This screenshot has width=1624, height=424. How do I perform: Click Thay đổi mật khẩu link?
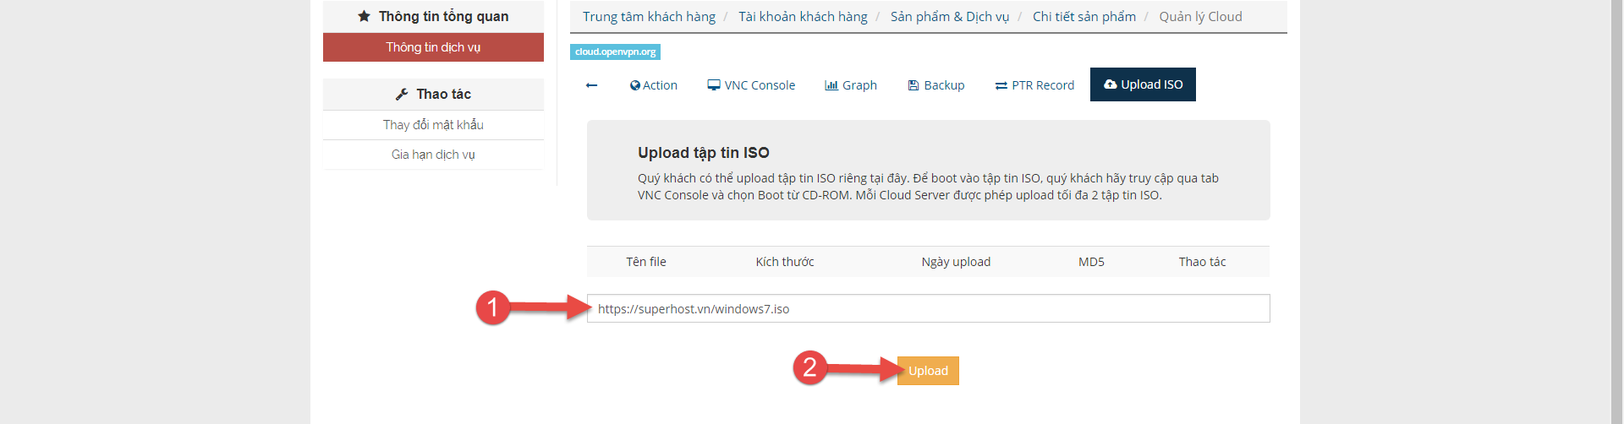433,125
